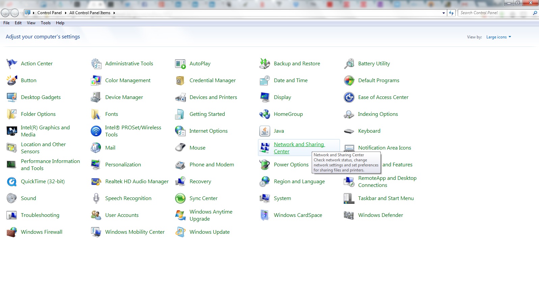Viewport: 539px width, 289px height.
Task: Click the Fonts folder icon
Action: (x=96, y=114)
